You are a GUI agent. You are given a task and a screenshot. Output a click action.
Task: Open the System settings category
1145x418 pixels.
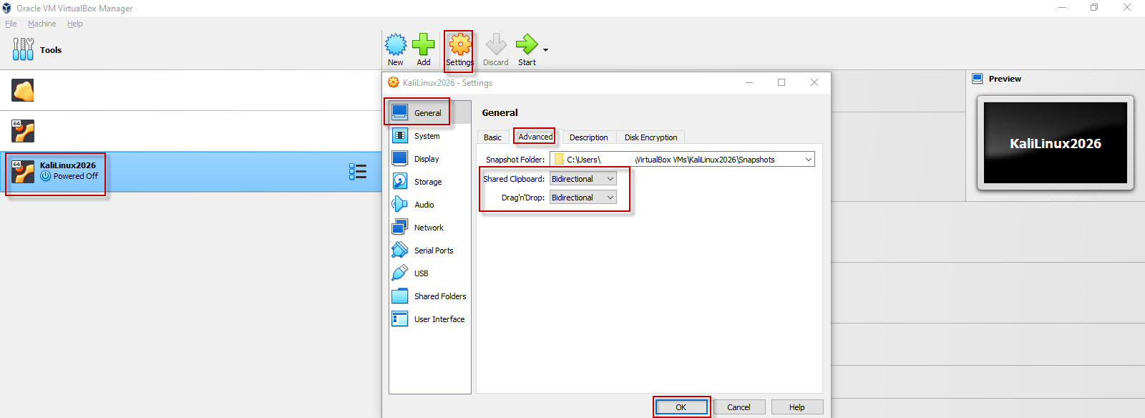[x=429, y=136]
